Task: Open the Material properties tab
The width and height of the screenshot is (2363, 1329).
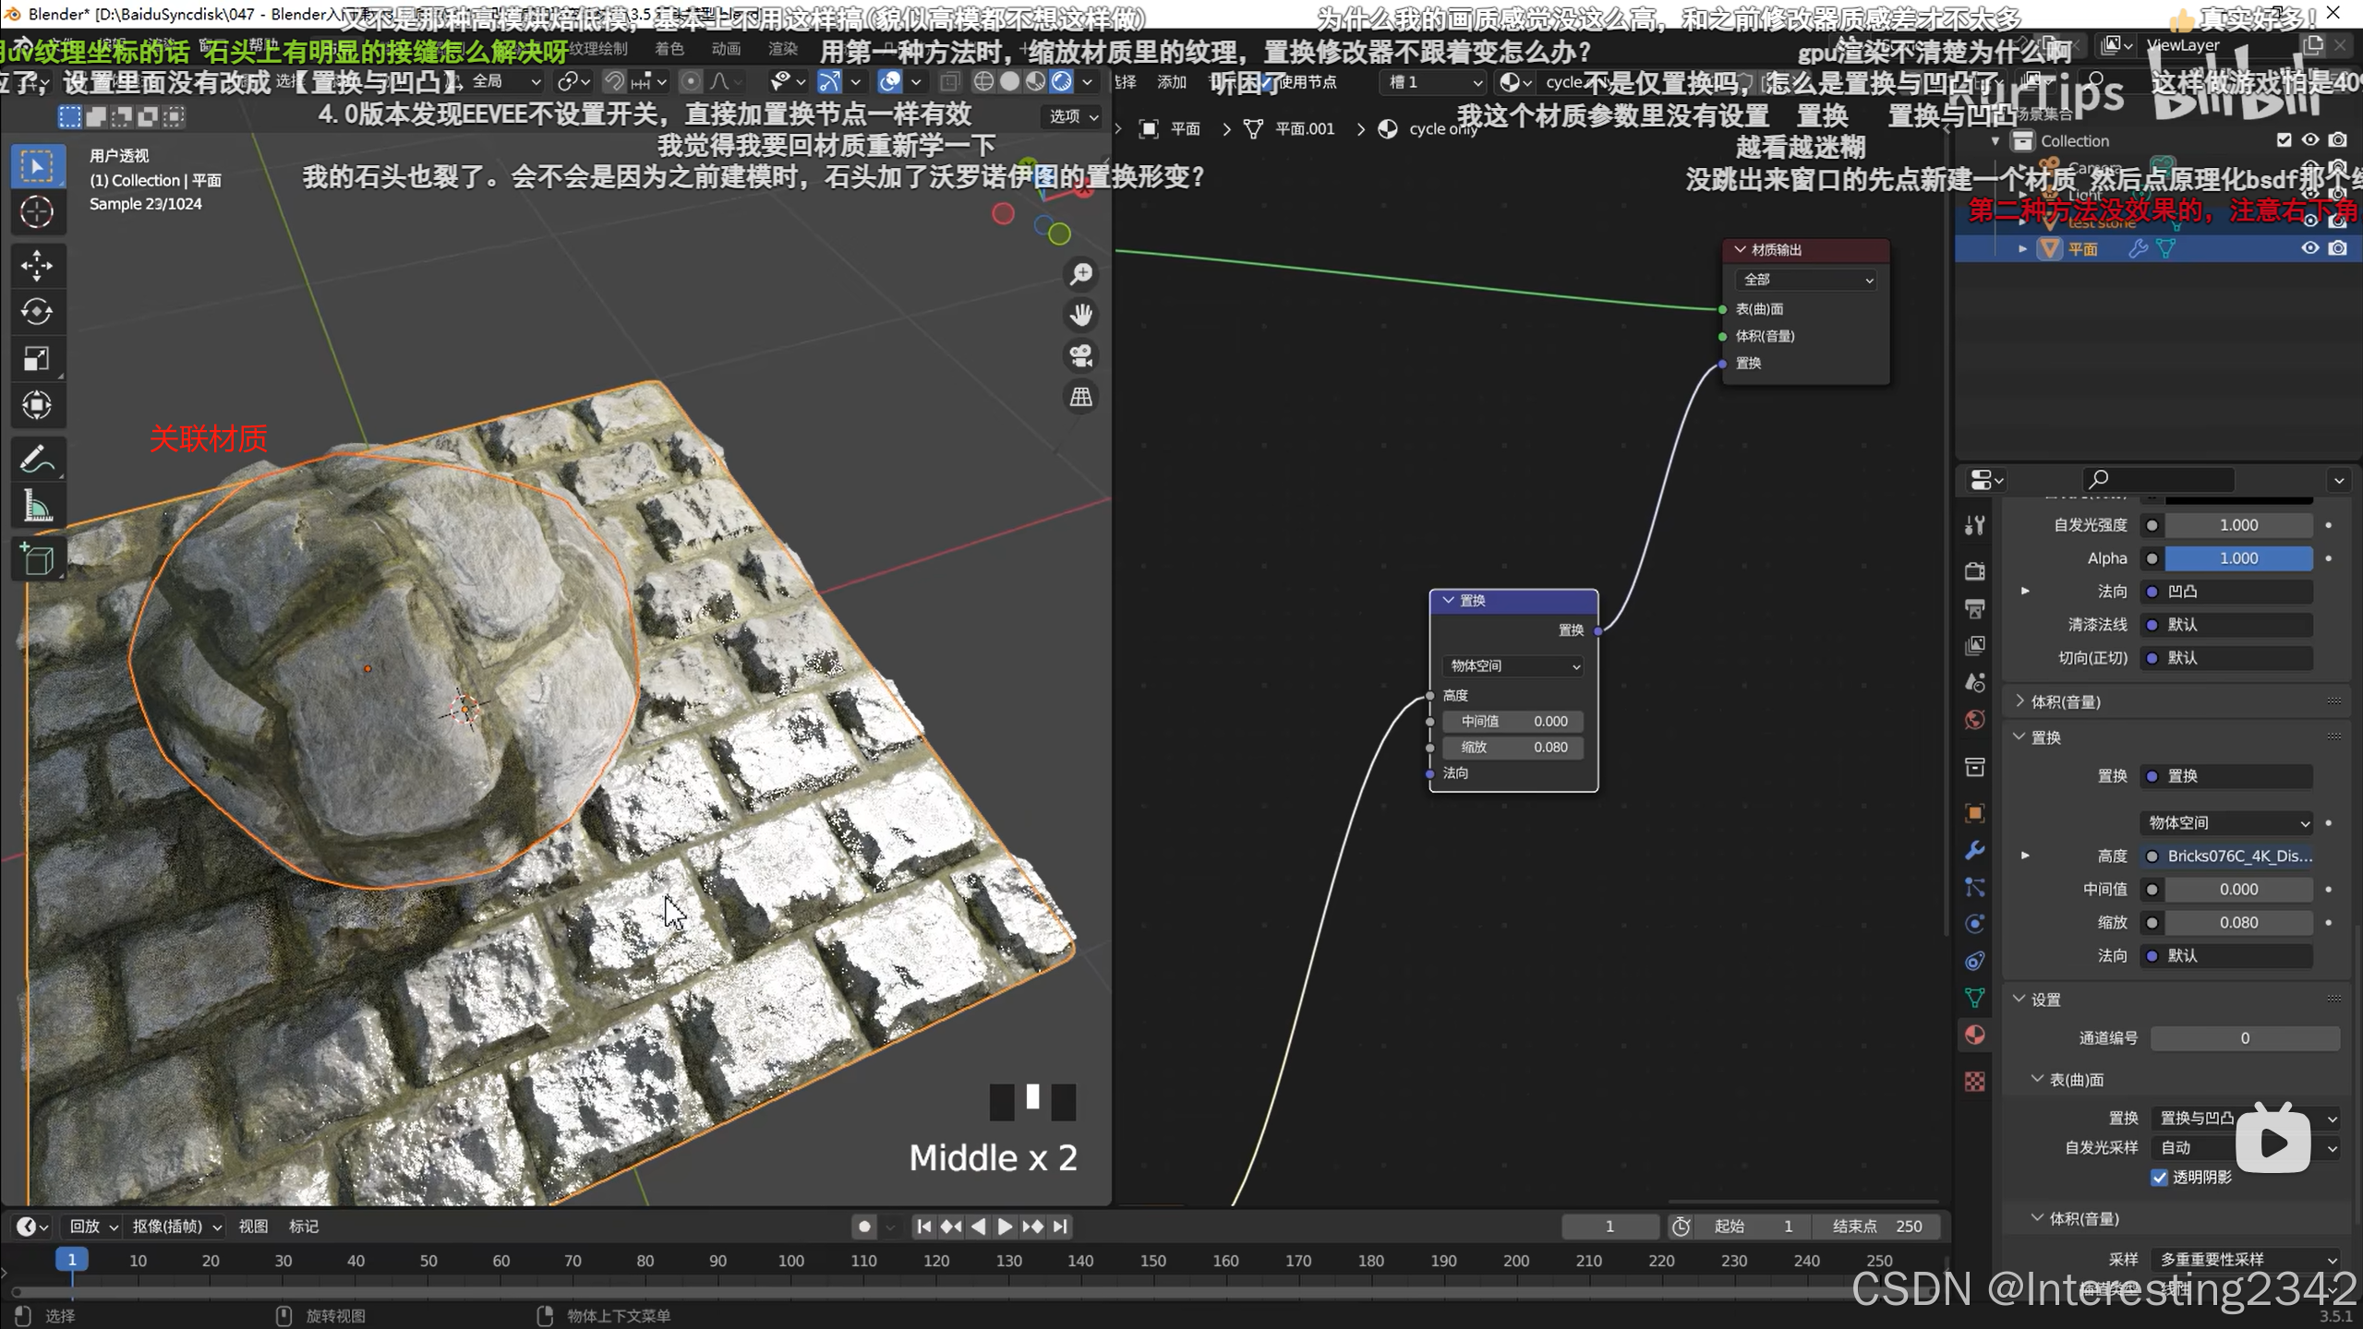Action: point(1974,1035)
